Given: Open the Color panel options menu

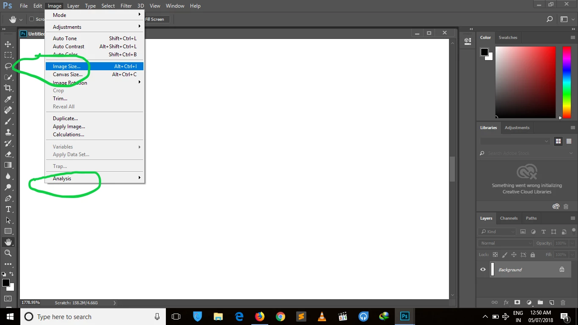Looking at the screenshot, I should coord(573,38).
